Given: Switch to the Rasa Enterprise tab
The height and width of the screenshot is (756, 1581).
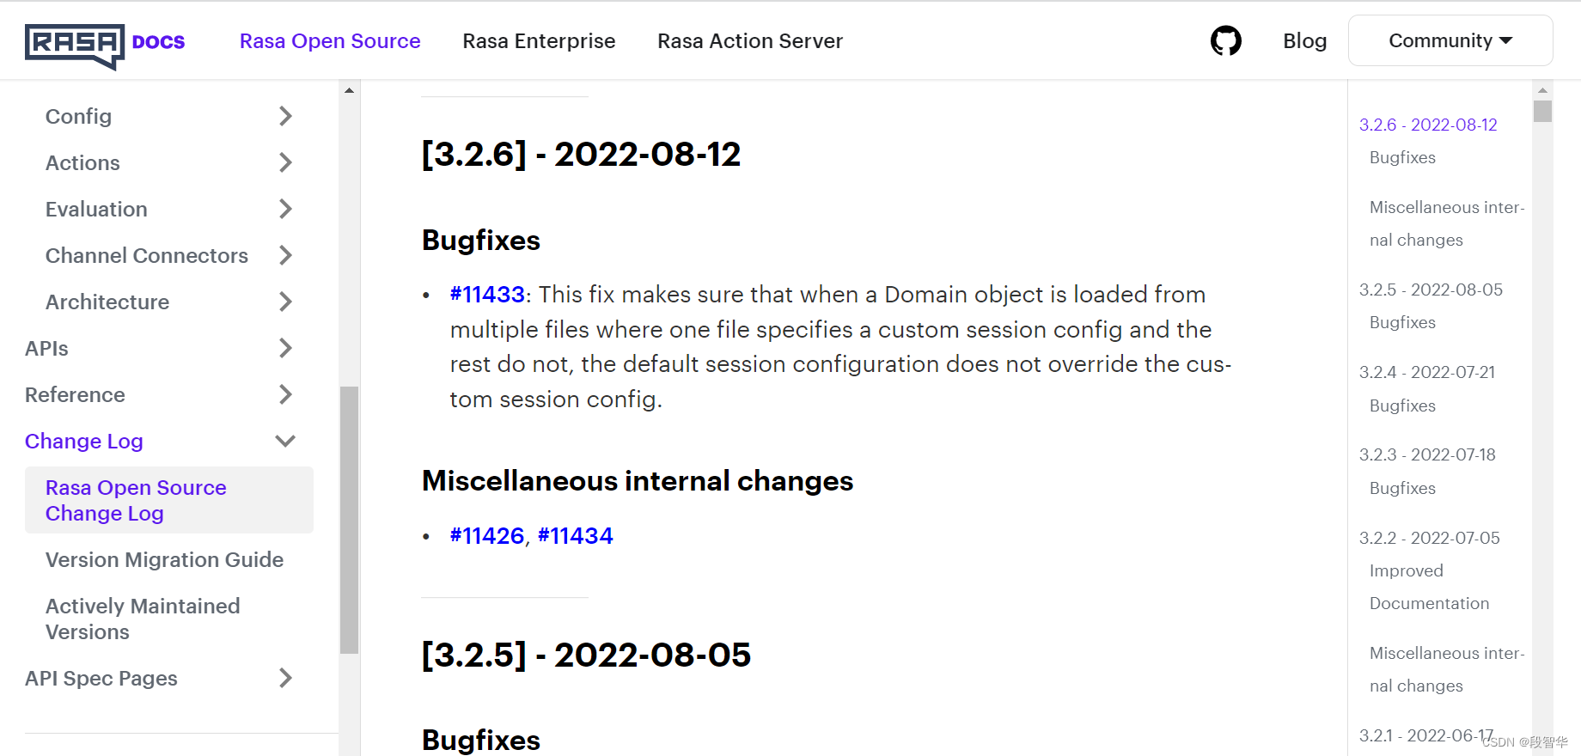Looking at the screenshot, I should coord(539,40).
